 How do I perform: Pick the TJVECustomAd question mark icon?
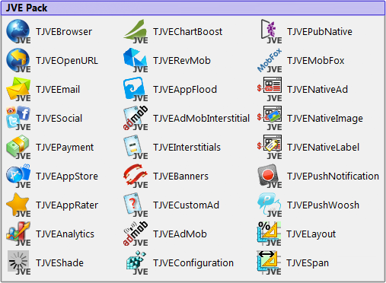coord(136,205)
